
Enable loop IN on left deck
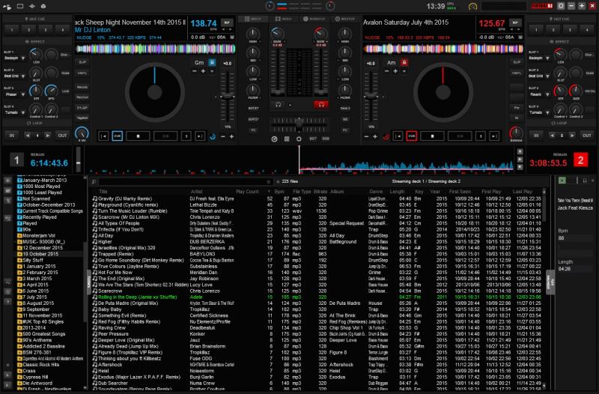(12, 136)
